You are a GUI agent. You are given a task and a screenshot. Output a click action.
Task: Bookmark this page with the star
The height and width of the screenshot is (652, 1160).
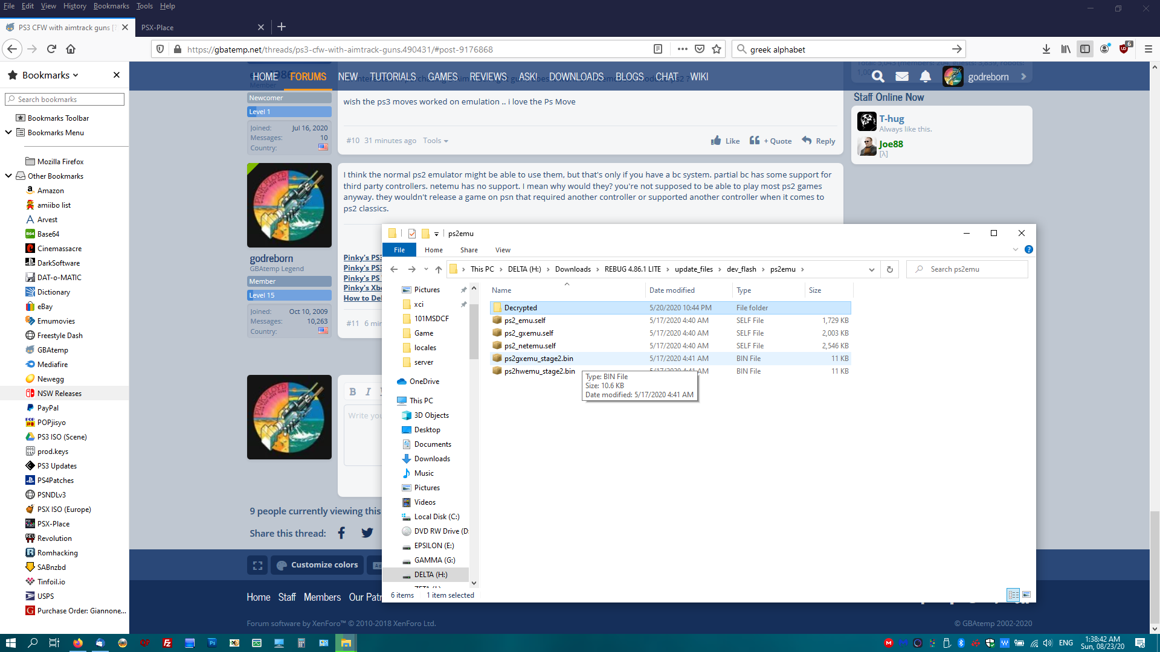(717, 50)
